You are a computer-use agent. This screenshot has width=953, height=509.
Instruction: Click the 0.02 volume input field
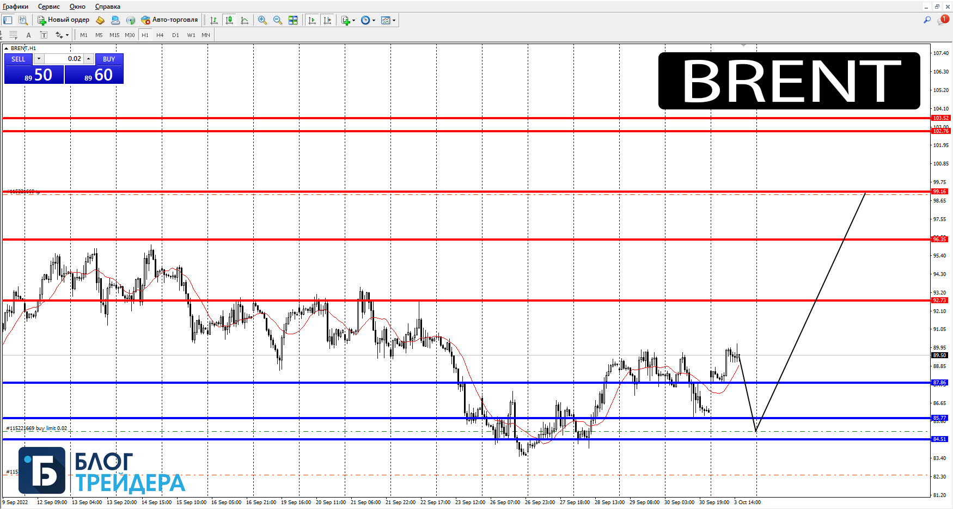pos(64,59)
